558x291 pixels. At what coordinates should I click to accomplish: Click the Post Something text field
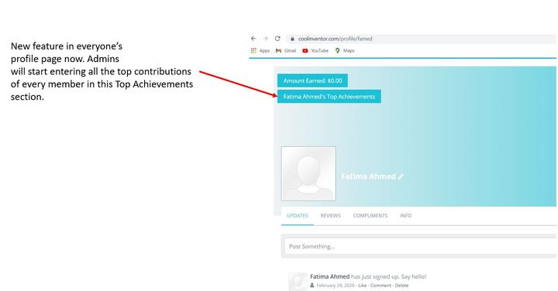click(x=420, y=246)
